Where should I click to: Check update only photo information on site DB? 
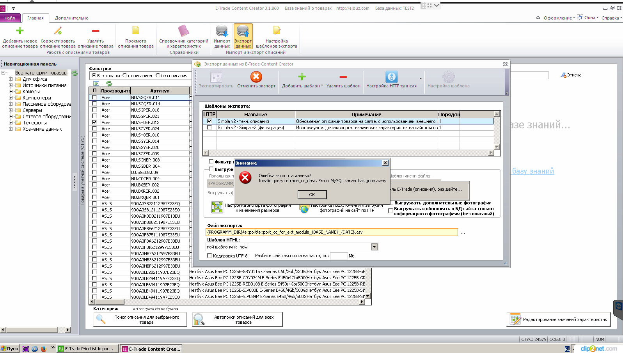coord(390,211)
